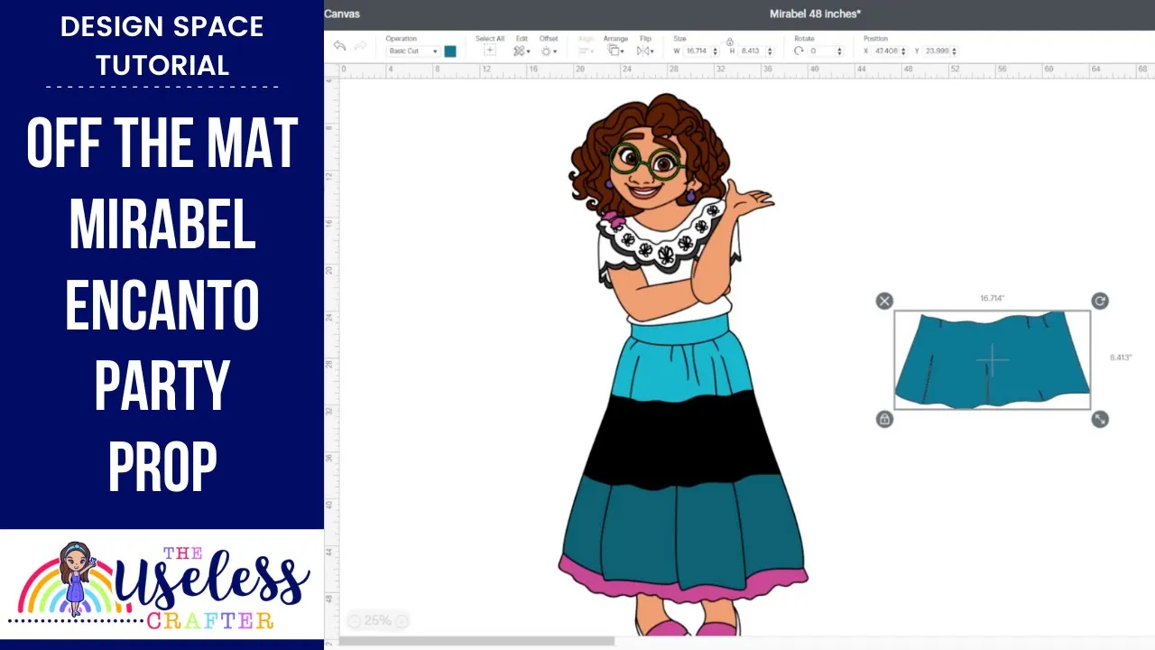Screen dimensions: 1155x650
Task: Click the resize handle on selected skirt
Action: (x=1099, y=419)
